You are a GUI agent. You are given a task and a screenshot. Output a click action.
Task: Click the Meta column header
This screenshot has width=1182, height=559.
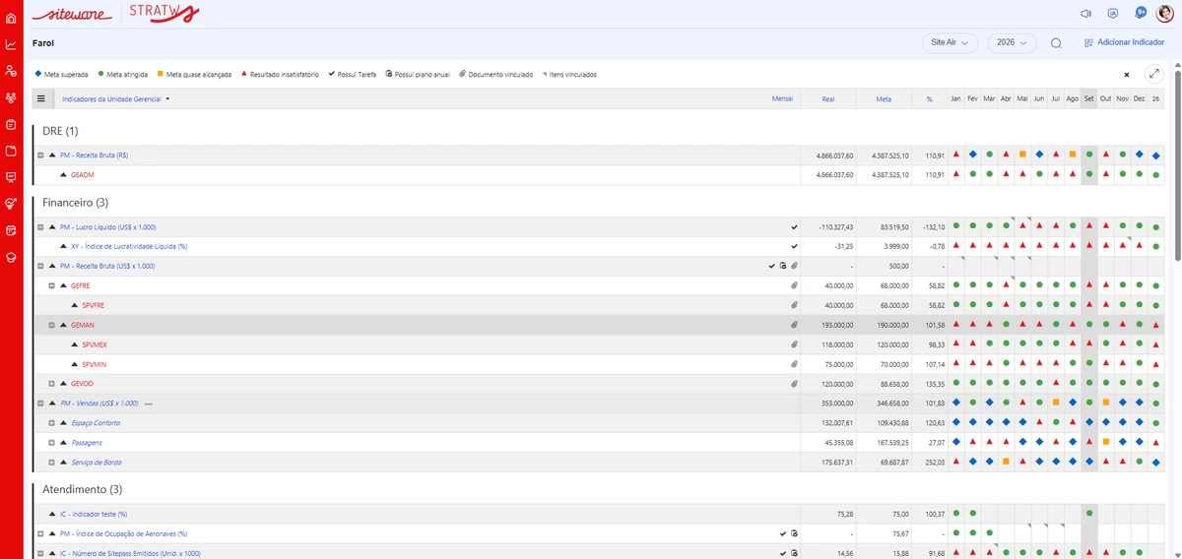884,99
